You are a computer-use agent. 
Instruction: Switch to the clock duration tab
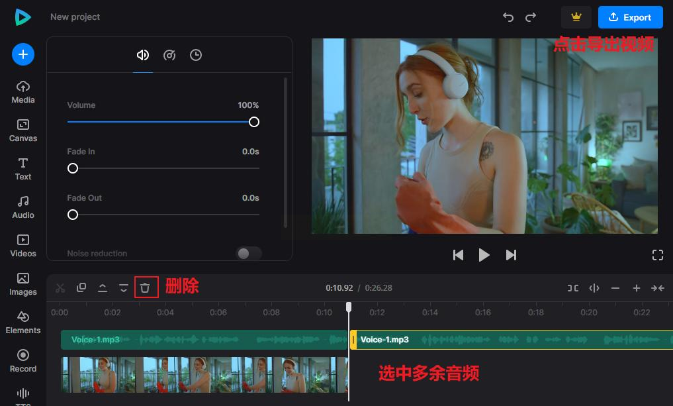coord(196,55)
